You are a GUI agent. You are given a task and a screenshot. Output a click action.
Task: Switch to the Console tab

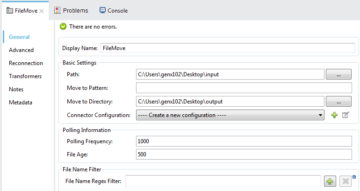pyautogui.click(x=113, y=10)
